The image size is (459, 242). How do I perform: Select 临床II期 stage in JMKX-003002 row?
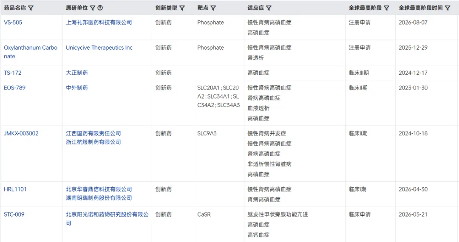click(358, 134)
